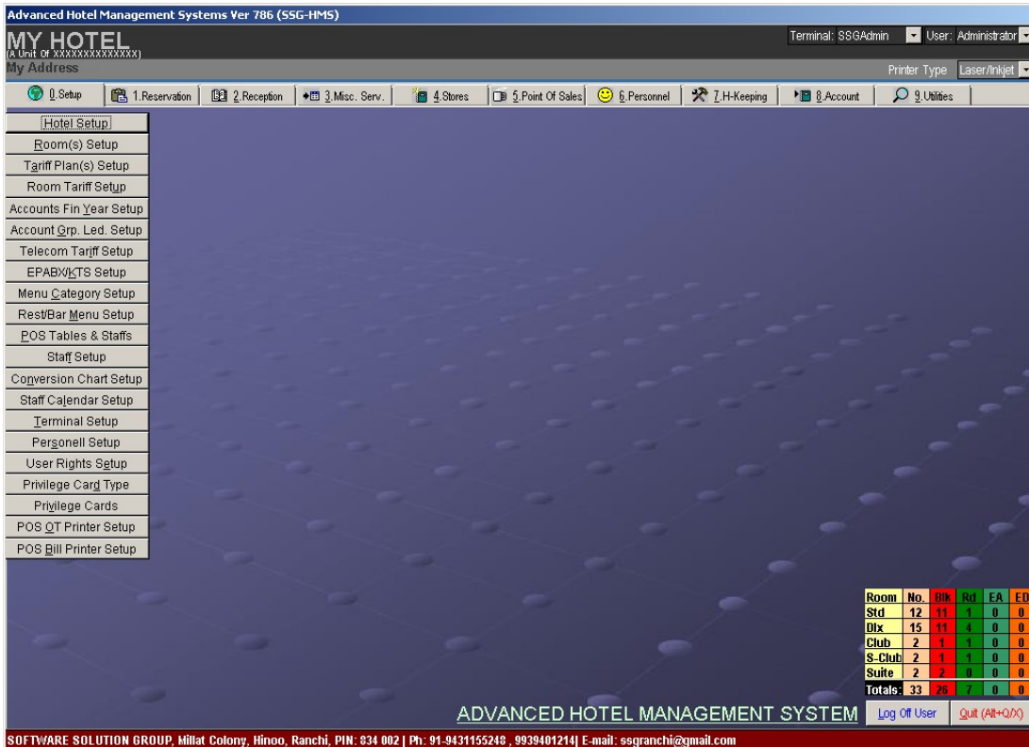
Task: Click the H-Keeping tools icon
Action: pos(700,95)
